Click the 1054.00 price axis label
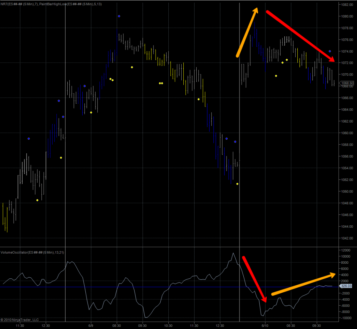The image size is (357, 329). click(347, 168)
